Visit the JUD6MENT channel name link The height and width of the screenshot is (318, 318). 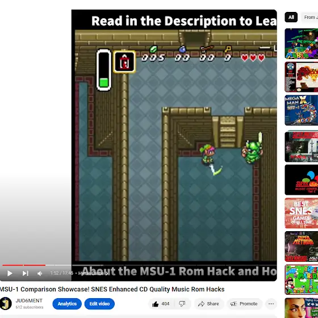click(29, 300)
